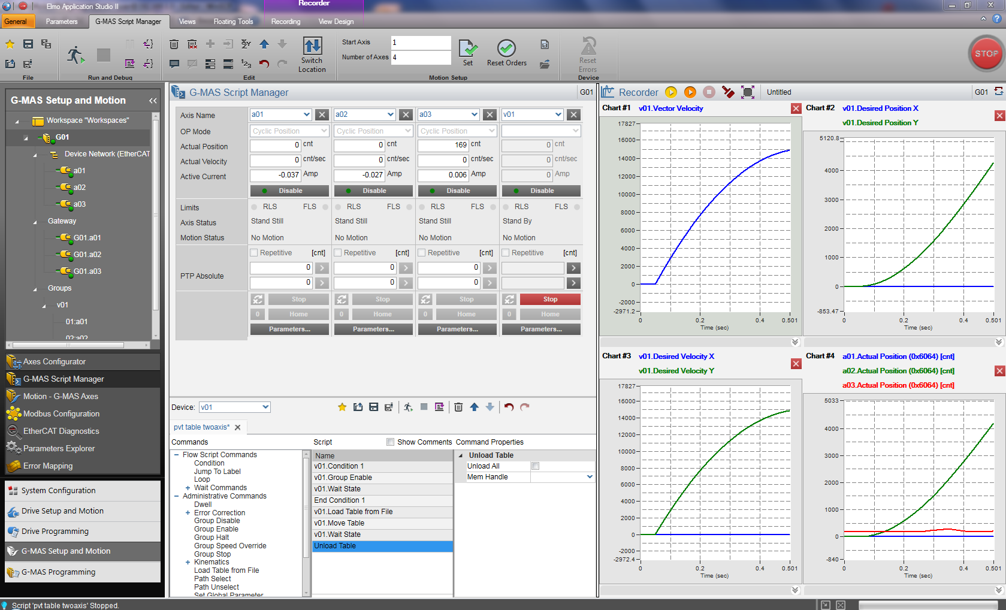
Task: Open the a03 Axis Name dropdown
Action: [474, 114]
